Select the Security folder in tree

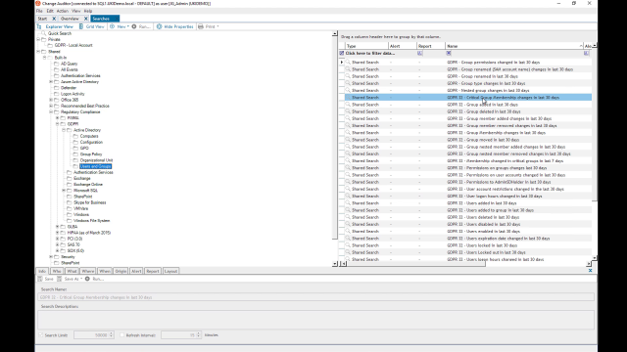point(68,257)
